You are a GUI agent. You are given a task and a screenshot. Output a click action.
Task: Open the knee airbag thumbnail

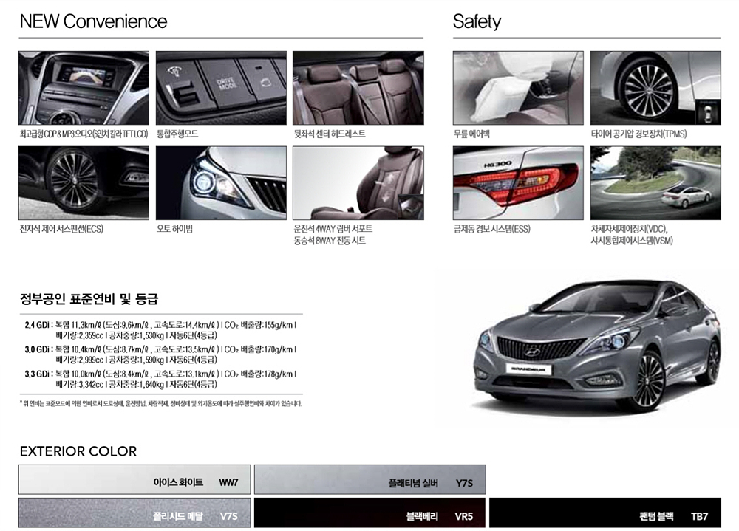(x=517, y=88)
